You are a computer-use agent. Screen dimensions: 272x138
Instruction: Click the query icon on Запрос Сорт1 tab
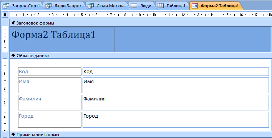click(6, 6)
